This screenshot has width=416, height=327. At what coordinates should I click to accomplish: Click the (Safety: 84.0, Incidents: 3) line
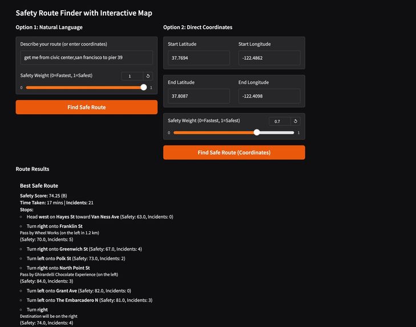point(46,281)
